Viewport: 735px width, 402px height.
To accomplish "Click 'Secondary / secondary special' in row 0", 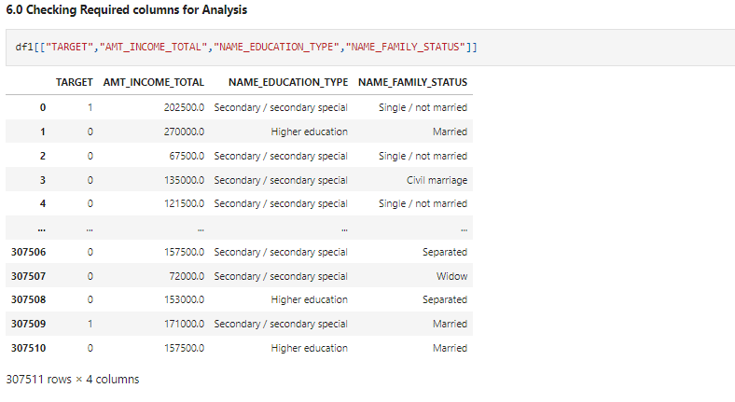I will coord(281,108).
